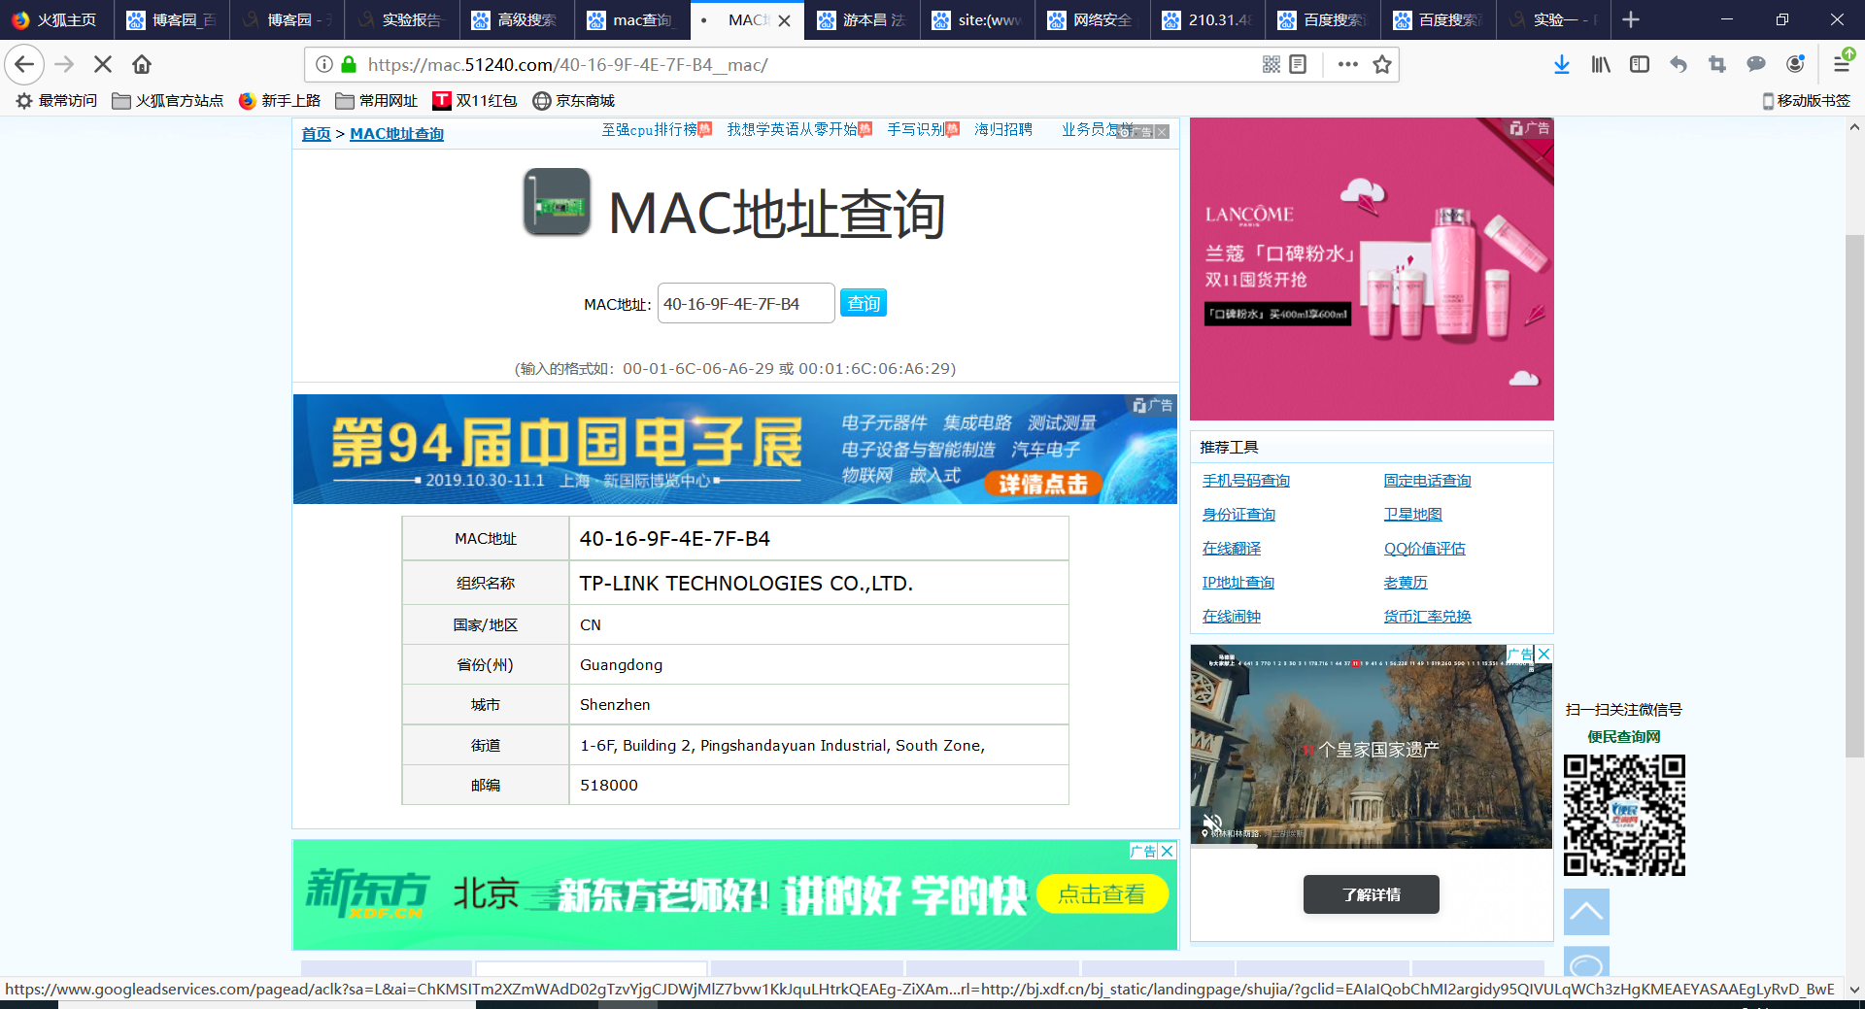Open the library bookshelf icon
The image size is (1865, 1009).
(x=1601, y=65)
